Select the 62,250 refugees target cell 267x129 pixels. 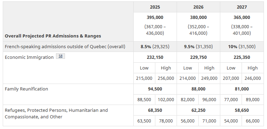(x=198, y=110)
